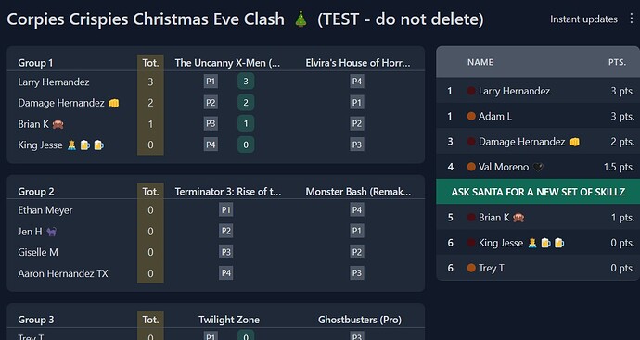Select the Monster Bash (Remake) game header
This screenshot has width=640, height=340.
358,192
